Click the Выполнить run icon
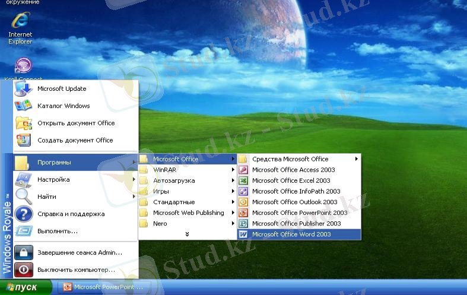This screenshot has height=295, width=467. click(x=24, y=231)
